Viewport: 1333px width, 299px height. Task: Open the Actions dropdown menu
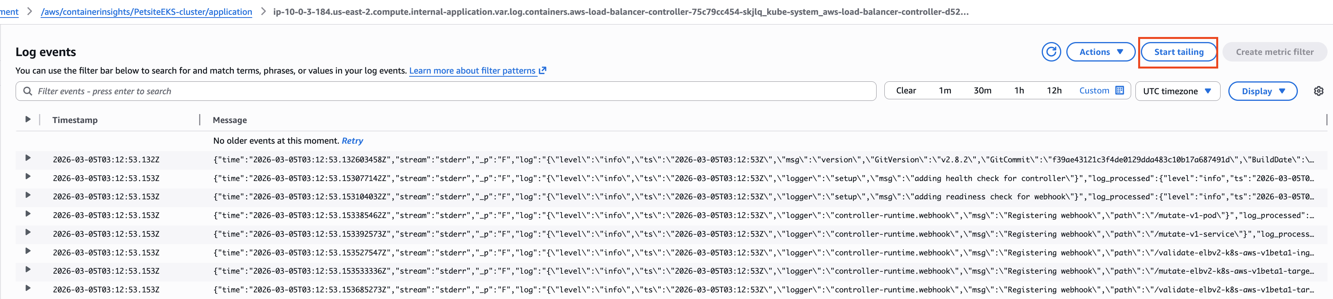[x=1101, y=52]
